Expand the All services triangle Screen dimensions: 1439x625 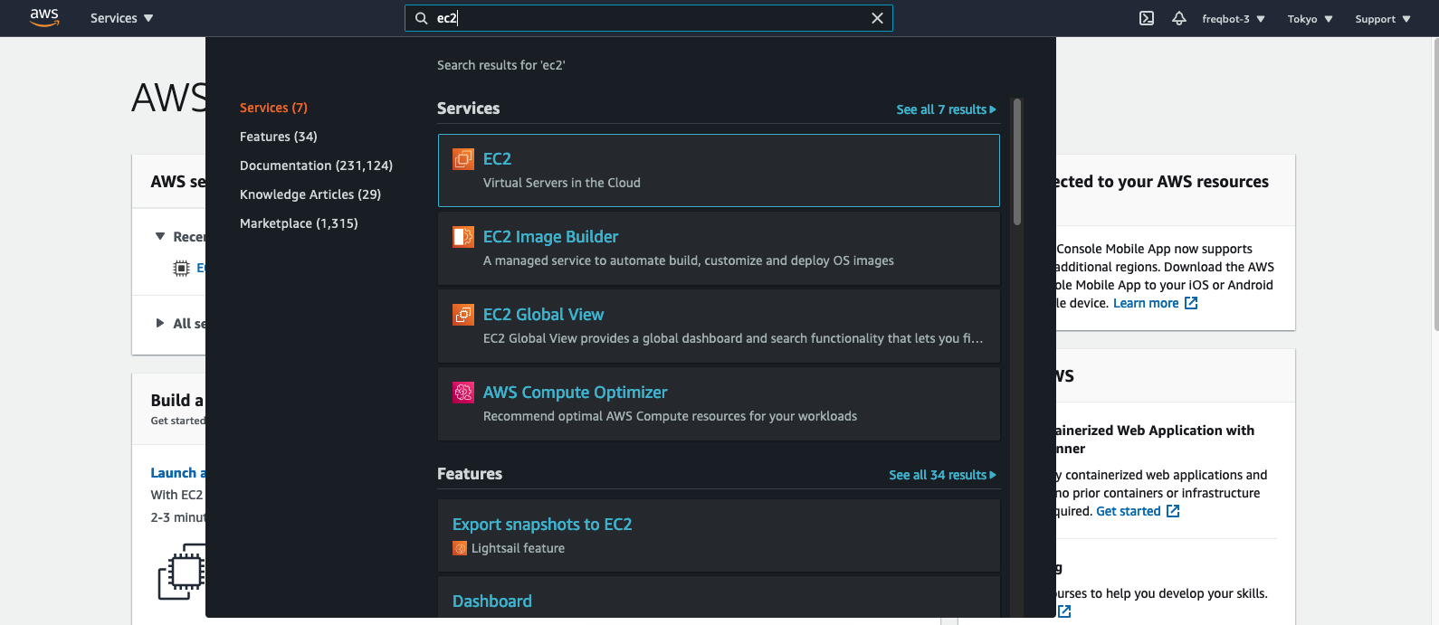160,323
